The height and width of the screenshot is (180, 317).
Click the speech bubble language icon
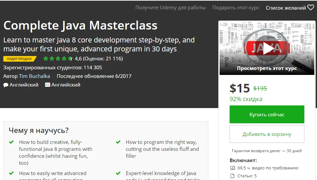tap(6, 85)
